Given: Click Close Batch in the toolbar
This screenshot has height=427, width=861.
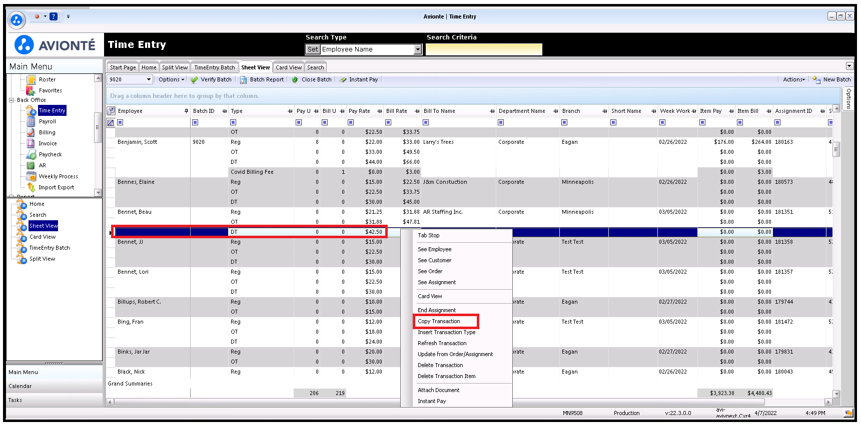Looking at the screenshot, I should (312, 79).
